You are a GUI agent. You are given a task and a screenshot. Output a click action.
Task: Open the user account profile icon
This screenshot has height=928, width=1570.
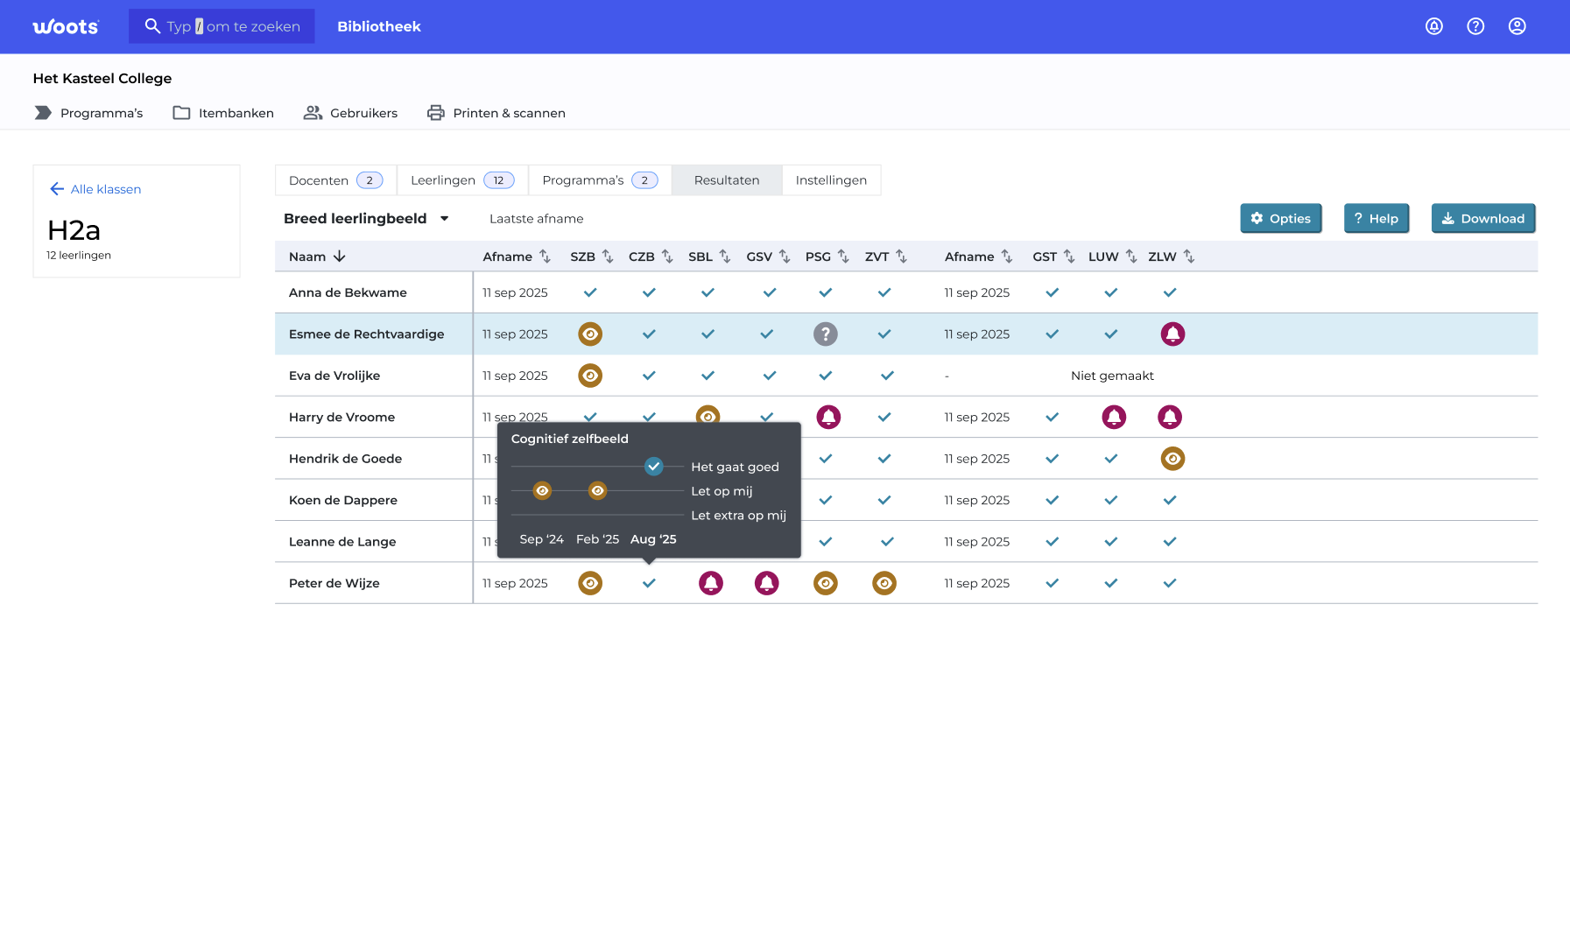(x=1517, y=26)
